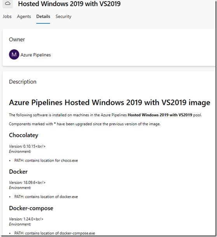The height and width of the screenshot is (237, 217).
Task: Click the docker-compose.exe PATH bullet
Action: click(x=54, y=233)
